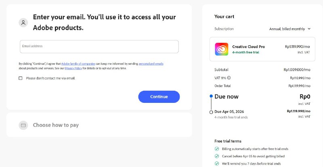Click the Free trial terms heading
323x167 pixels.
(228, 141)
